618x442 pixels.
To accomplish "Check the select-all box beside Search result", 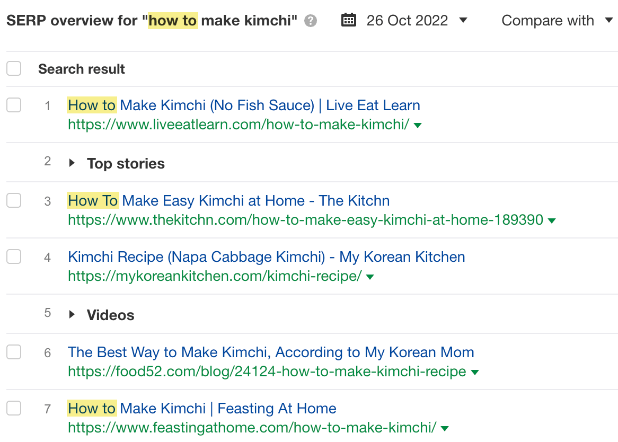I will pos(14,68).
